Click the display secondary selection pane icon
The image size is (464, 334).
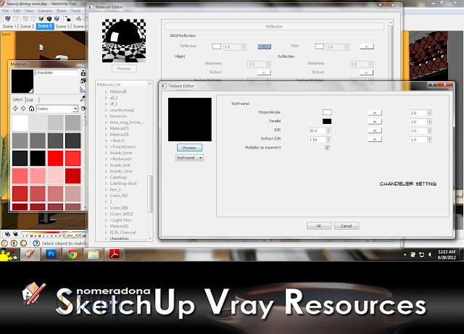coord(83,73)
